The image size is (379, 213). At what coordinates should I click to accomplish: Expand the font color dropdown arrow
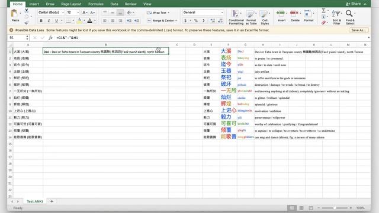(x=95, y=21)
